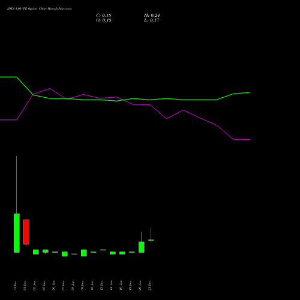Click the high value 'H: 0.24'
The image size is (300, 300).
pos(152,16)
